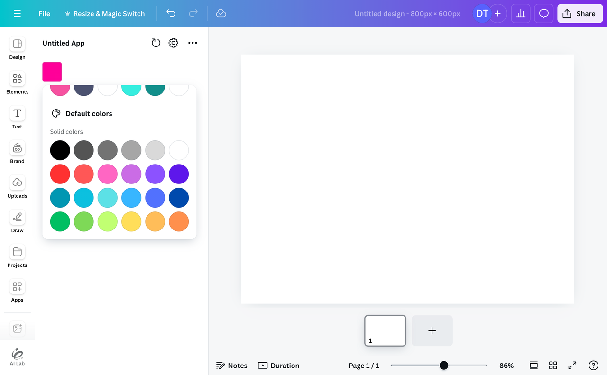
Task: Pick the light green solid color
Action: point(84,221)
